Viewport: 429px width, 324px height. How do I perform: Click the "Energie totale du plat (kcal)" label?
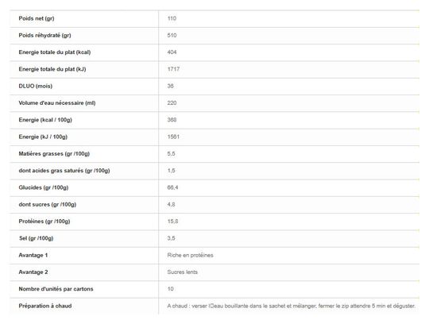click(55, 52)
